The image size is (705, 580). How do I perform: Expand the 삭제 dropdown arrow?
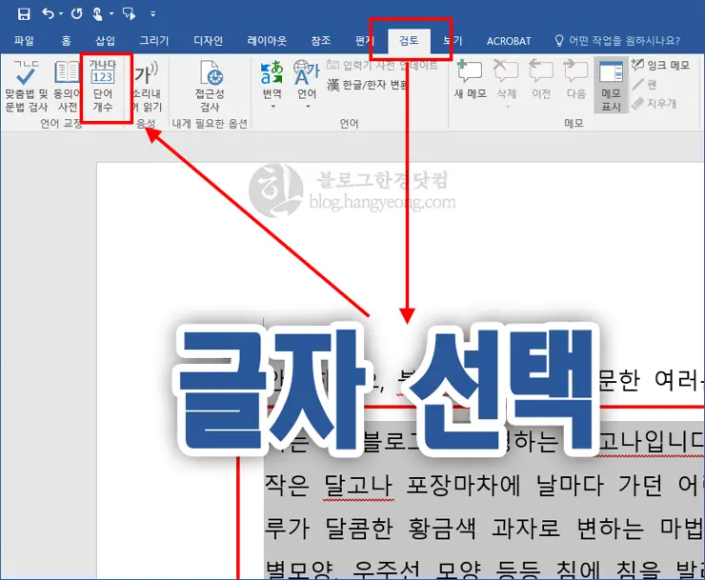tap(508, 107)
